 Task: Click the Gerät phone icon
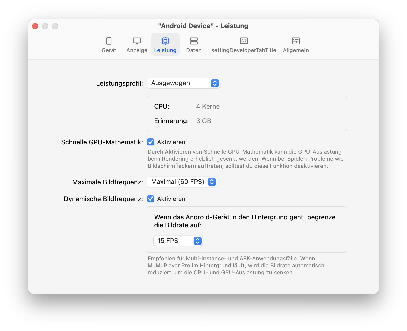pyautogui.click(x=109, y=41)
